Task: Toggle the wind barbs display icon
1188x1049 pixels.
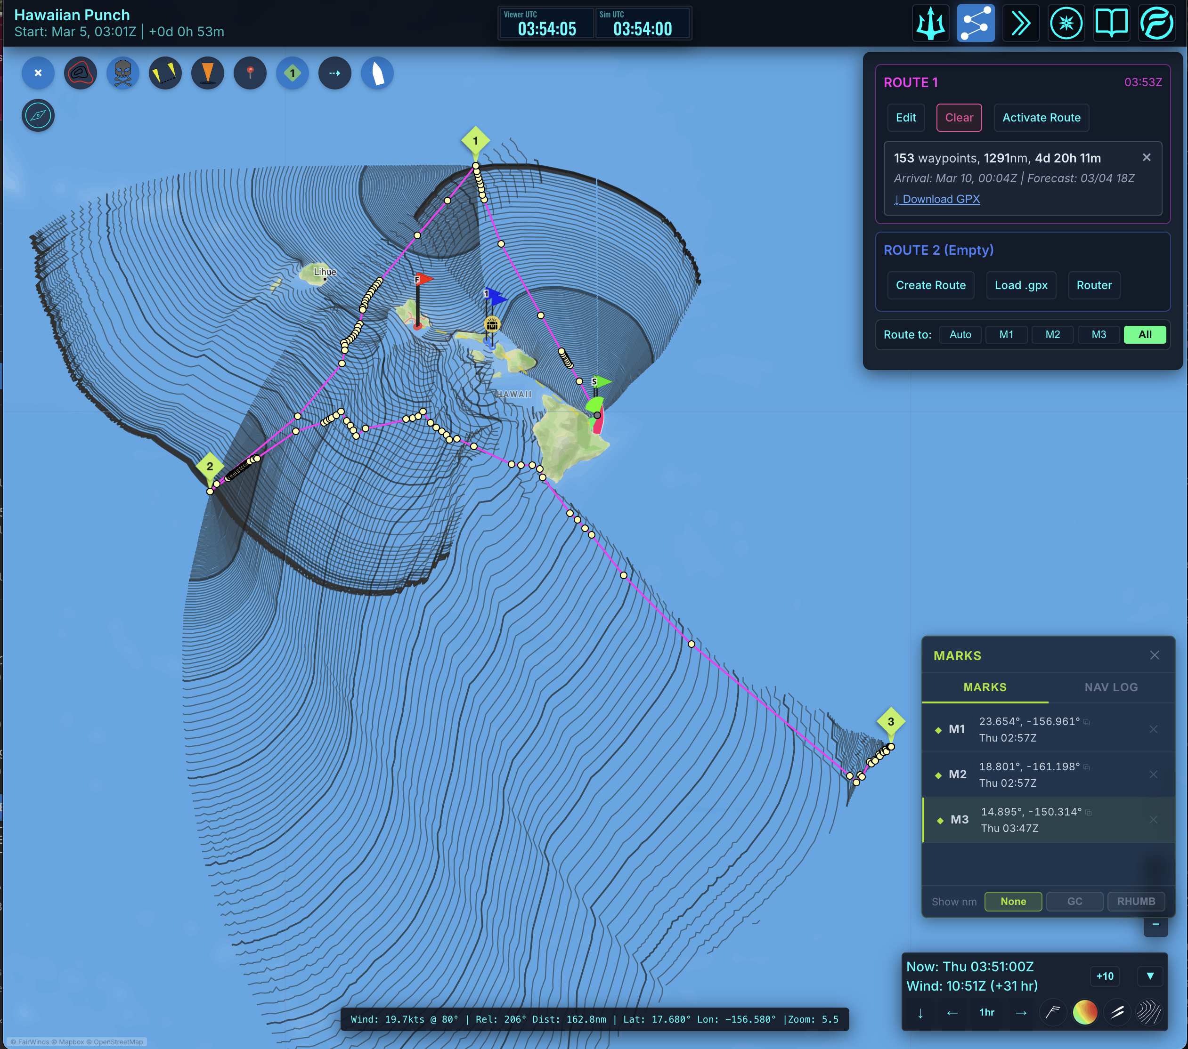Action: click(1053, 1012)
